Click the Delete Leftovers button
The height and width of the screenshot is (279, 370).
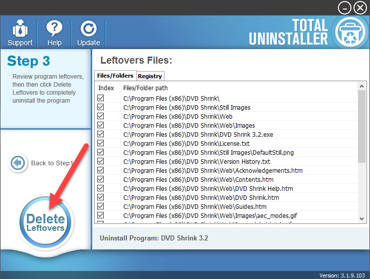coord(46,222)
